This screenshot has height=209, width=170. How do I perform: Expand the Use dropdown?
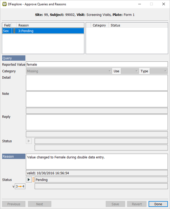click(x=130, y=71)
